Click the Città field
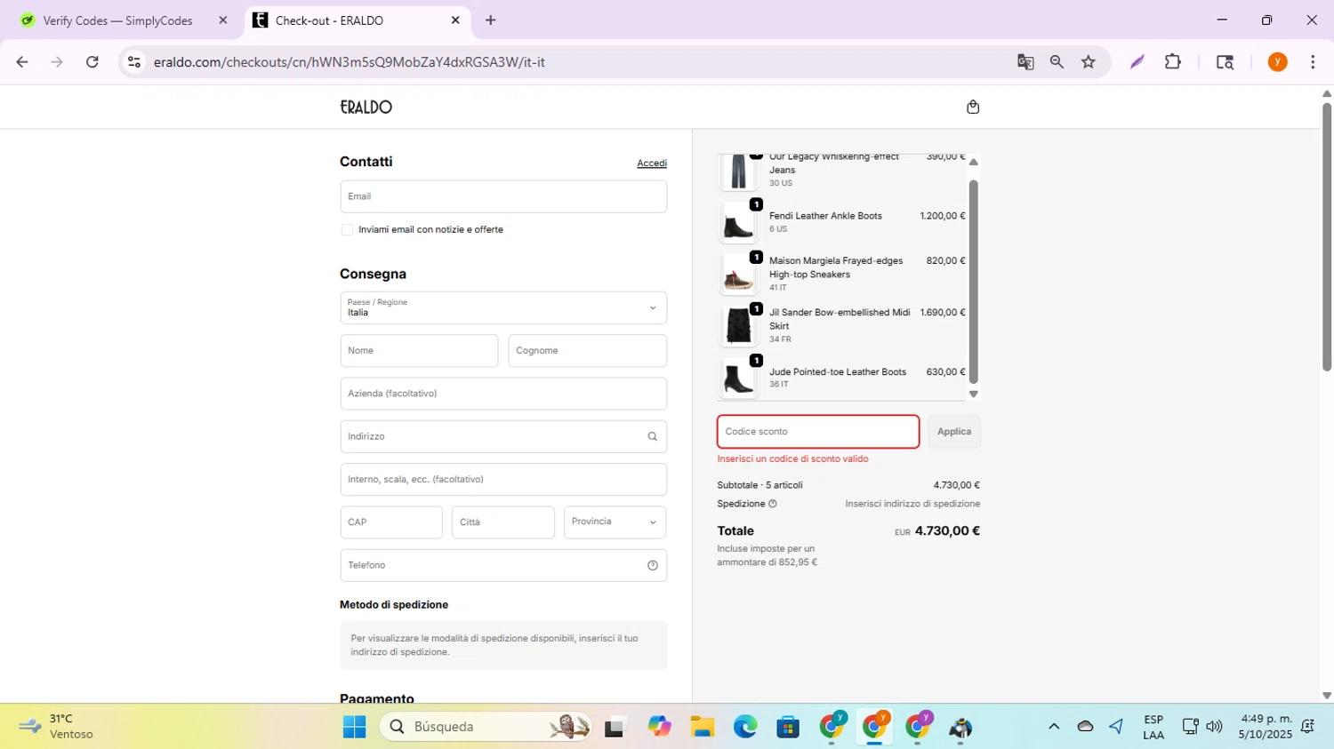This screenshot has width=1334, height=749. tap(503, 522)
